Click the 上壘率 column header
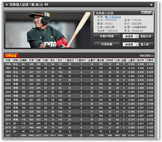 [x=131, y=60]
